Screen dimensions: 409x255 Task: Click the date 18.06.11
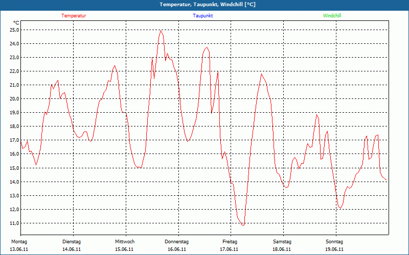pyautogui.click(x=282, y=249)
